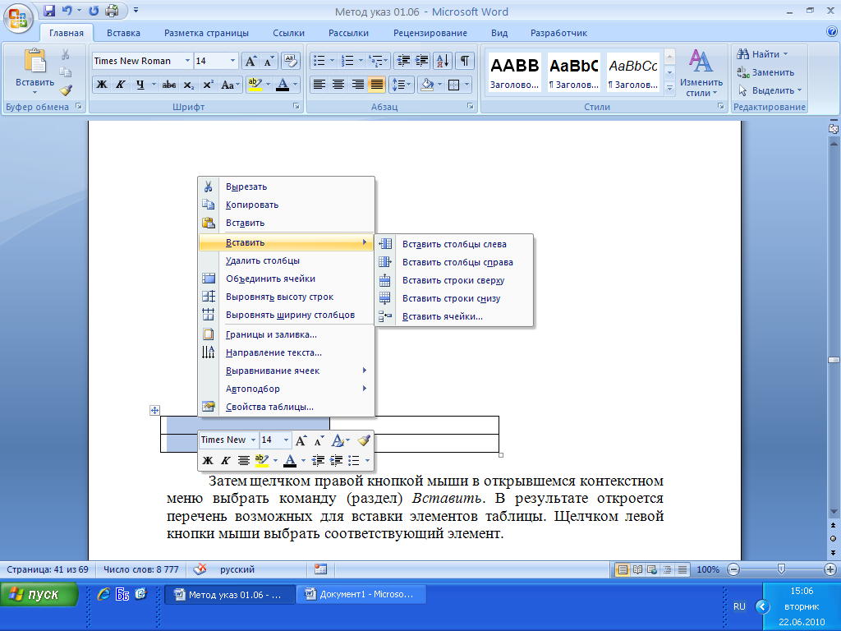This screenshot has height=631, width=841.
Task: Increase font size with ribbon A-up button
Action: 250,61
